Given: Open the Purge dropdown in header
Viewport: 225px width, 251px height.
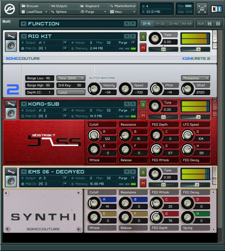Looking at the screenshot, I should (94, 12).
